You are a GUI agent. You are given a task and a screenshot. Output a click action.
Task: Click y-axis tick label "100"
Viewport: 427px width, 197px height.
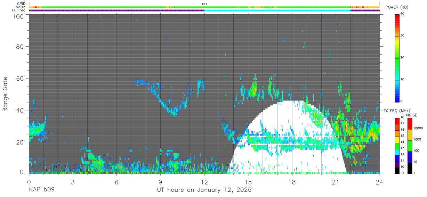[18, 16]
